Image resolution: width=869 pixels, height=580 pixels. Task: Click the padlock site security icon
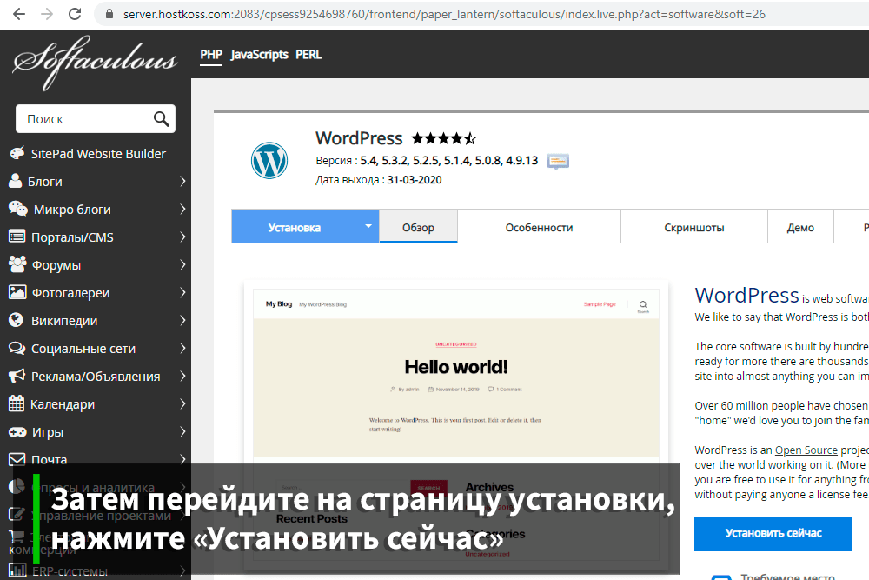point(109,14)
